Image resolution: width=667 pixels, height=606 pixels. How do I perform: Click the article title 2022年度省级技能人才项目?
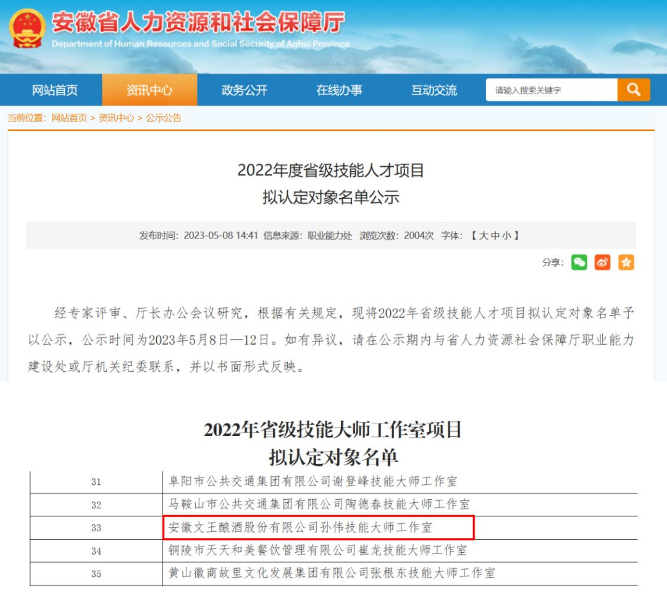[x=330, y=170]
